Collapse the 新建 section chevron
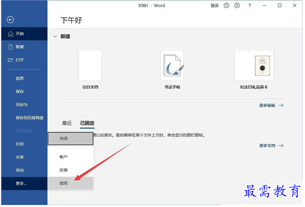This screenshot has width=305, height=207. [55, 36]
